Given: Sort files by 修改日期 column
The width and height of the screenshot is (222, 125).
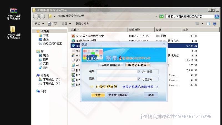Looking at the screenshot, I should coord(141,30).
